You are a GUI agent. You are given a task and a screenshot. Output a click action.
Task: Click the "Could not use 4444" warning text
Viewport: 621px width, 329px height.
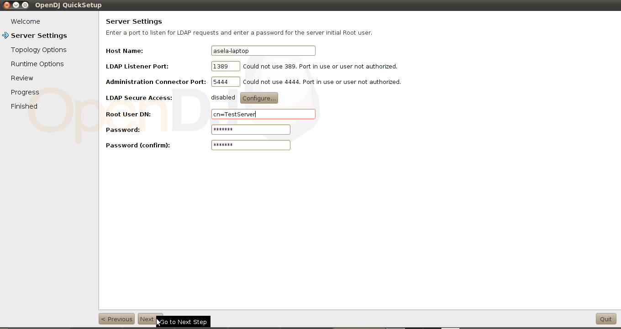pyautogui.click(x=322, y=82)
